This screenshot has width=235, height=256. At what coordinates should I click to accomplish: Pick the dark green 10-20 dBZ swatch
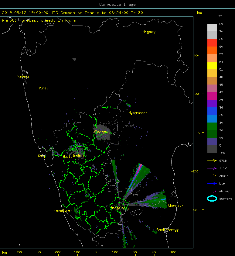(x=212, y=134)
